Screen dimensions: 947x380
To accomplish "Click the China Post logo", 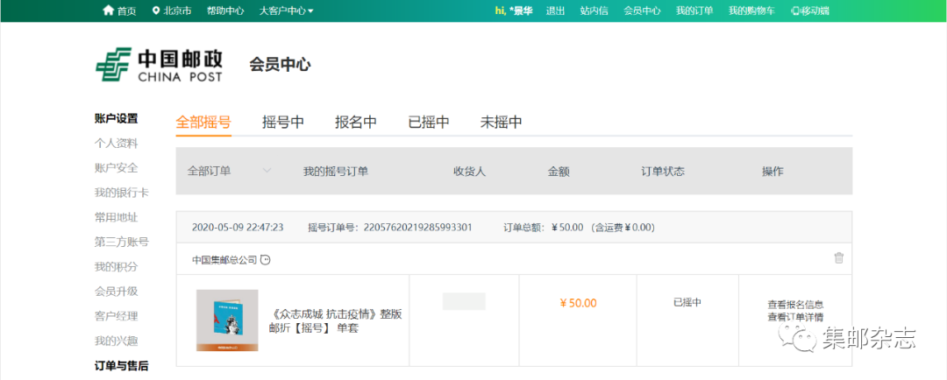I will point(160,65).
